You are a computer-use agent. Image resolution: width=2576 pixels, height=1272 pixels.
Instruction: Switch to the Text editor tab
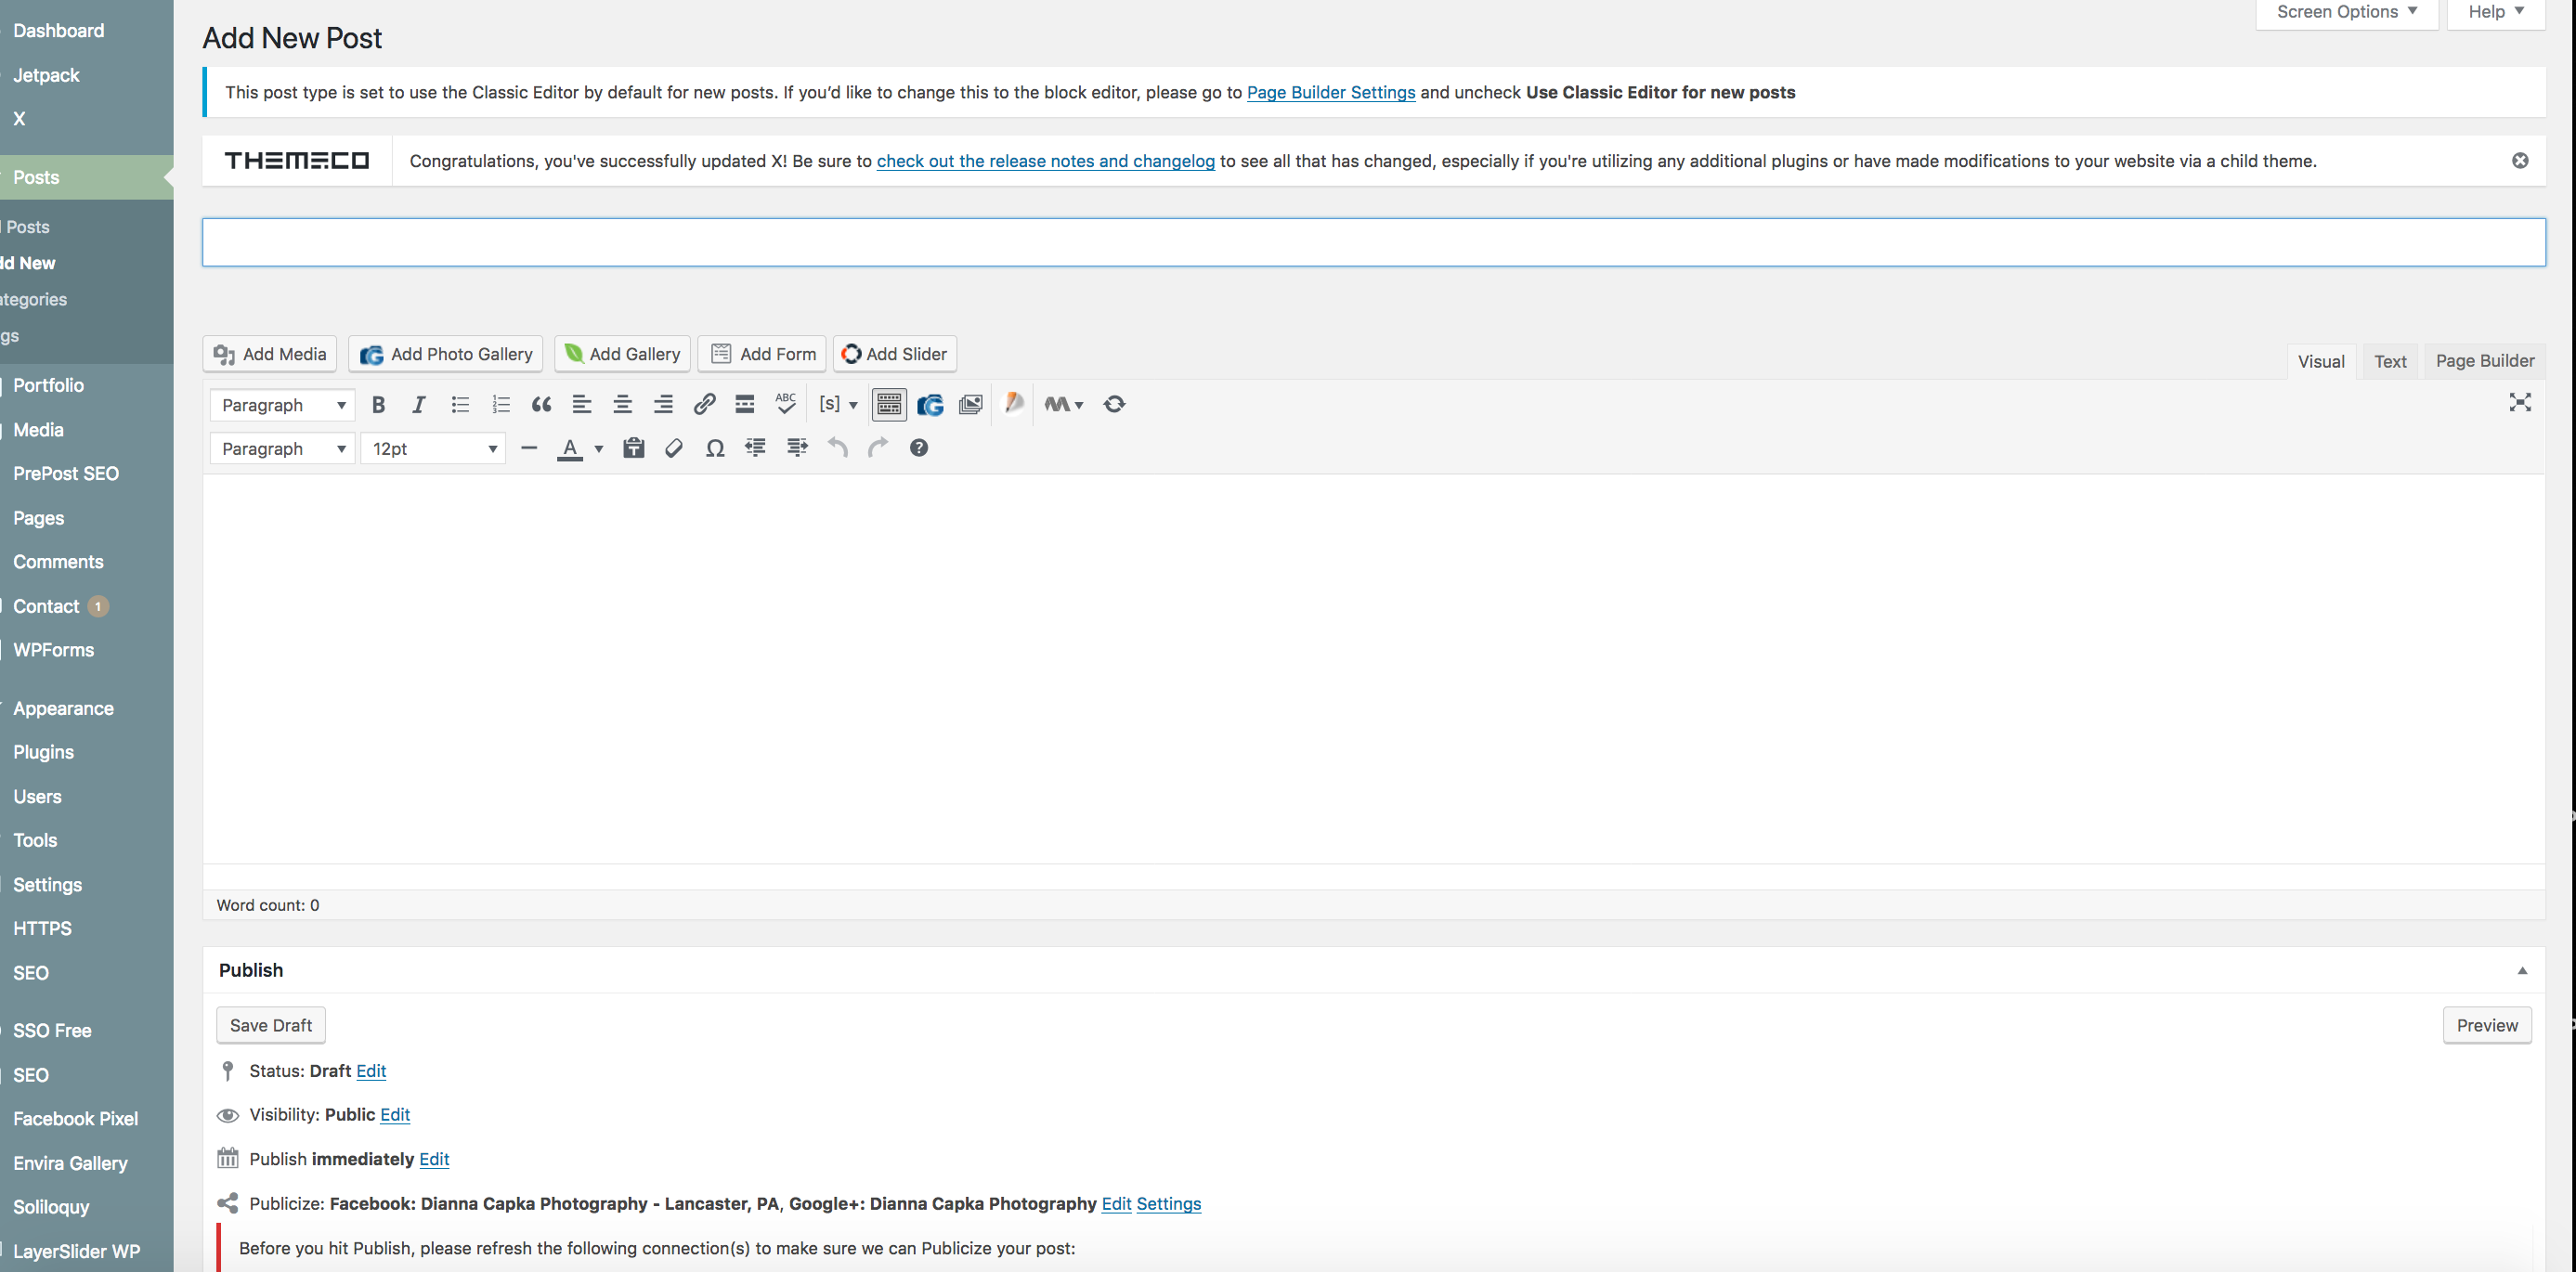pyautogui.click(x=2389, y=362)
